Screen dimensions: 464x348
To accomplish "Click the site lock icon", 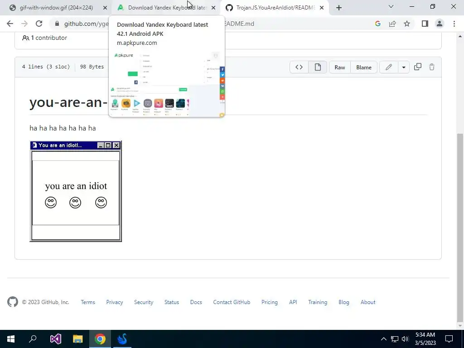I will tap(57, 24).
